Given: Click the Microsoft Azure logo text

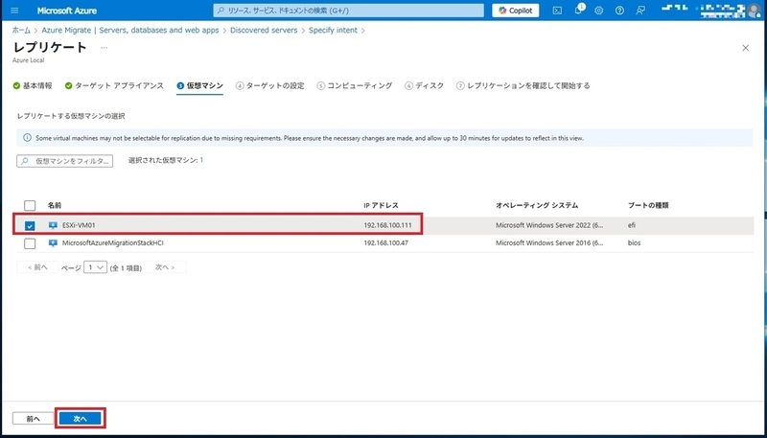Looking at the screenshot, I should (66, 11).
